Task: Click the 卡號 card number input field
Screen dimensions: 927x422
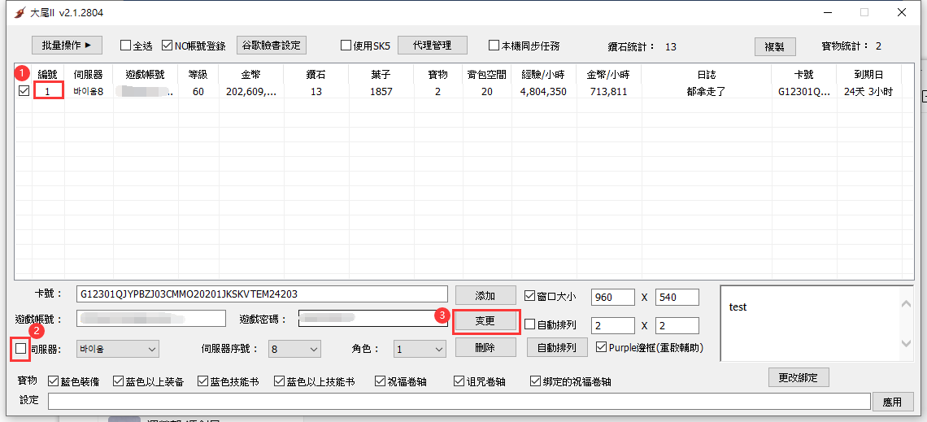Action: tap(260, 294)
